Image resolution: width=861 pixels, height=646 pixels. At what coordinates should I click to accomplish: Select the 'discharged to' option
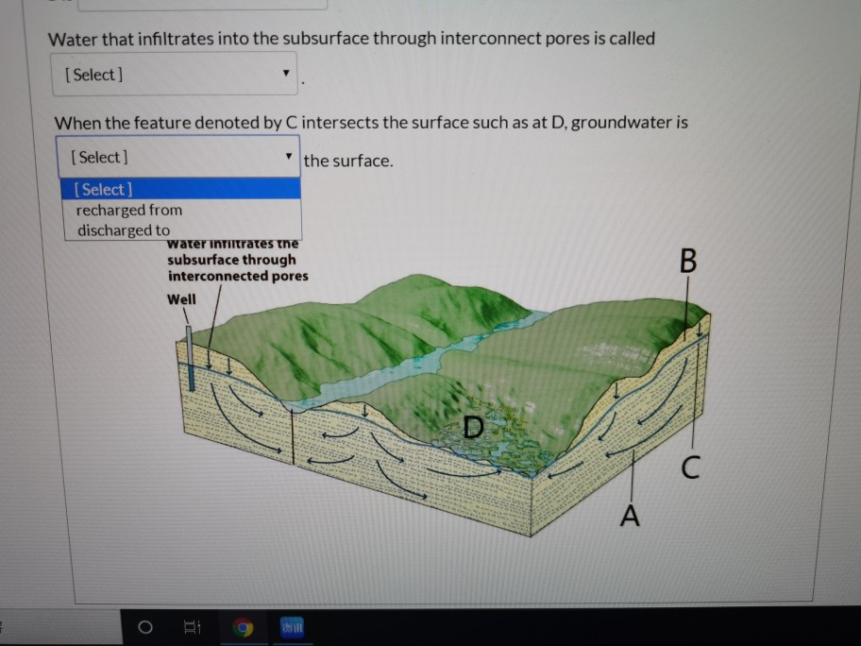coord(124,230)
